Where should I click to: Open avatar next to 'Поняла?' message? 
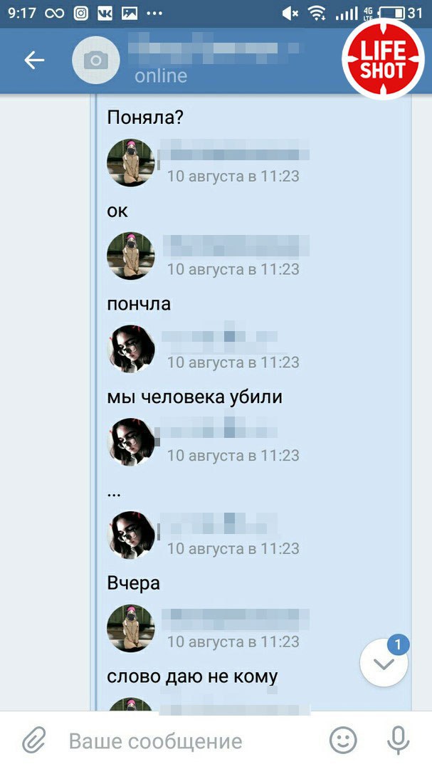coord(131,163)
